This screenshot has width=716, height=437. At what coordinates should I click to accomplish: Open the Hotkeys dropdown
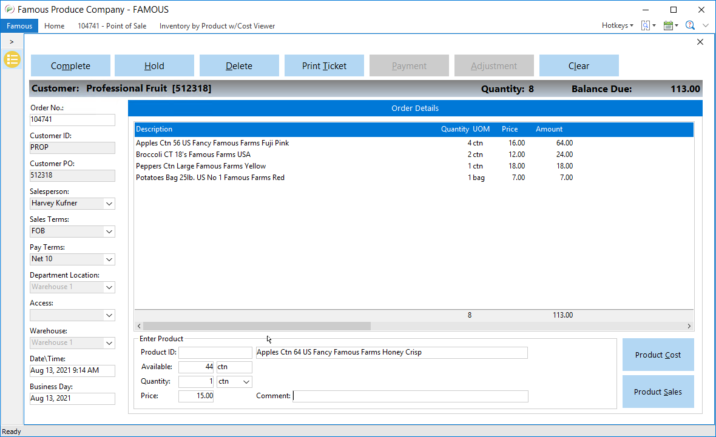(617, 25)
